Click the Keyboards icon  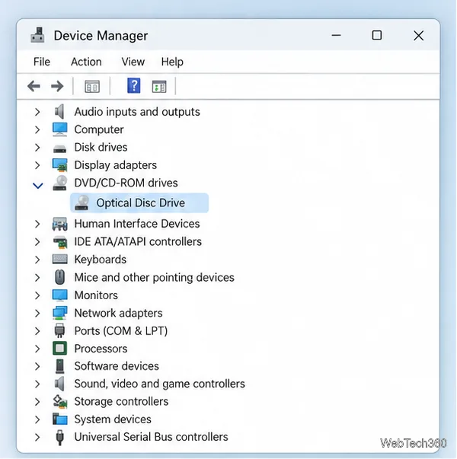tap(59, 259)
